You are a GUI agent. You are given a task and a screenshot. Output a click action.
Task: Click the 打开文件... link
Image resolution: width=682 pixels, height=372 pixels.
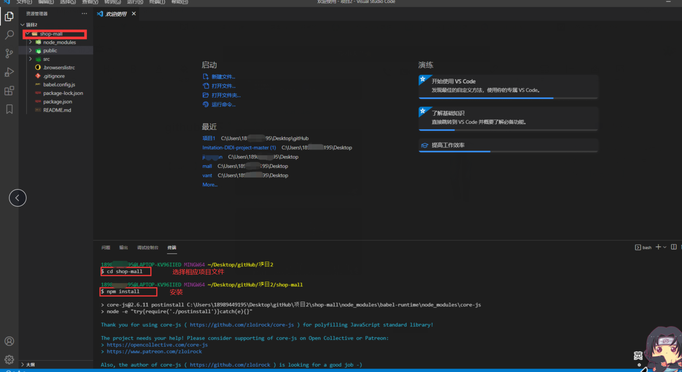(x=223, y=86)
